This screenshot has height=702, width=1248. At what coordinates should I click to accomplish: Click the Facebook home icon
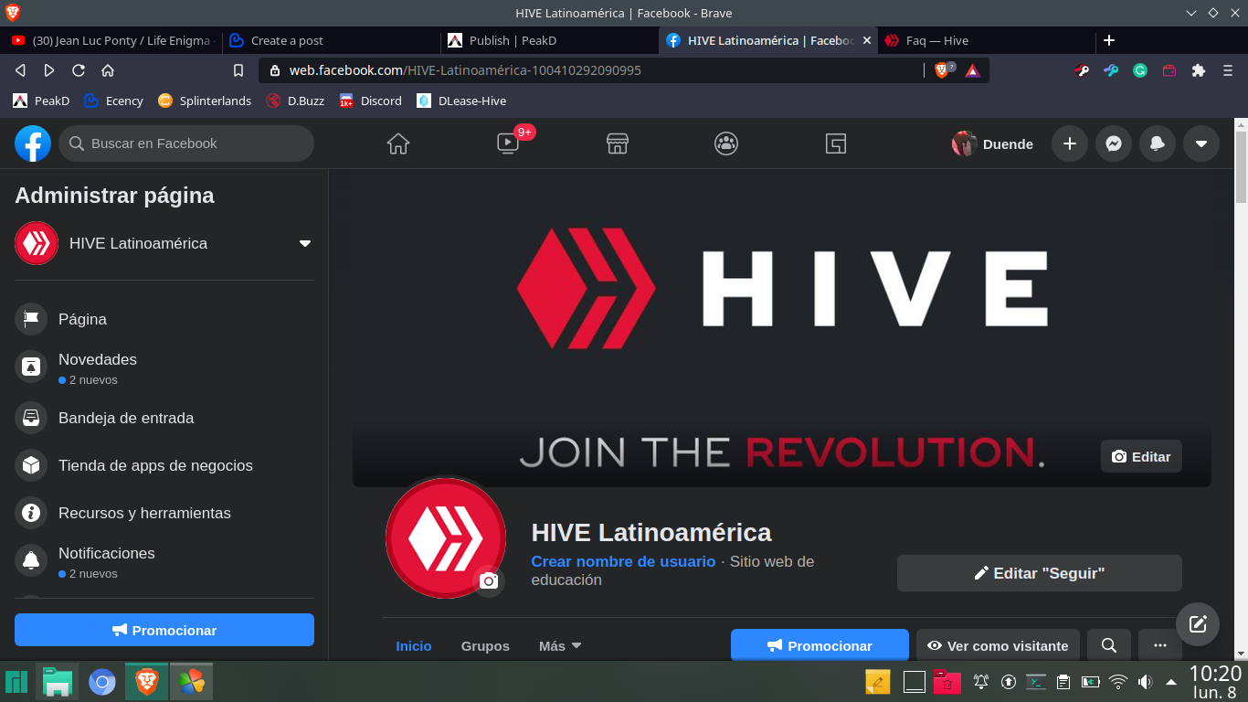coord(397,144)
